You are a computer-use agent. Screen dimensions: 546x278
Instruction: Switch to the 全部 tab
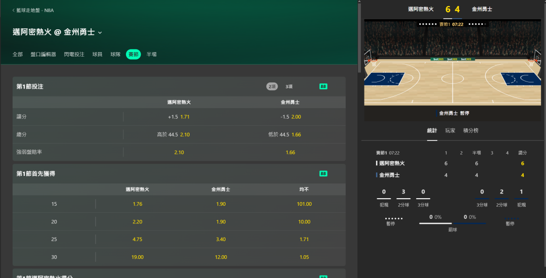(x=18, y=54)
